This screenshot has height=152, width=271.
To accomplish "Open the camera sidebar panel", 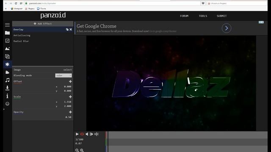I will tap(7, 72).
